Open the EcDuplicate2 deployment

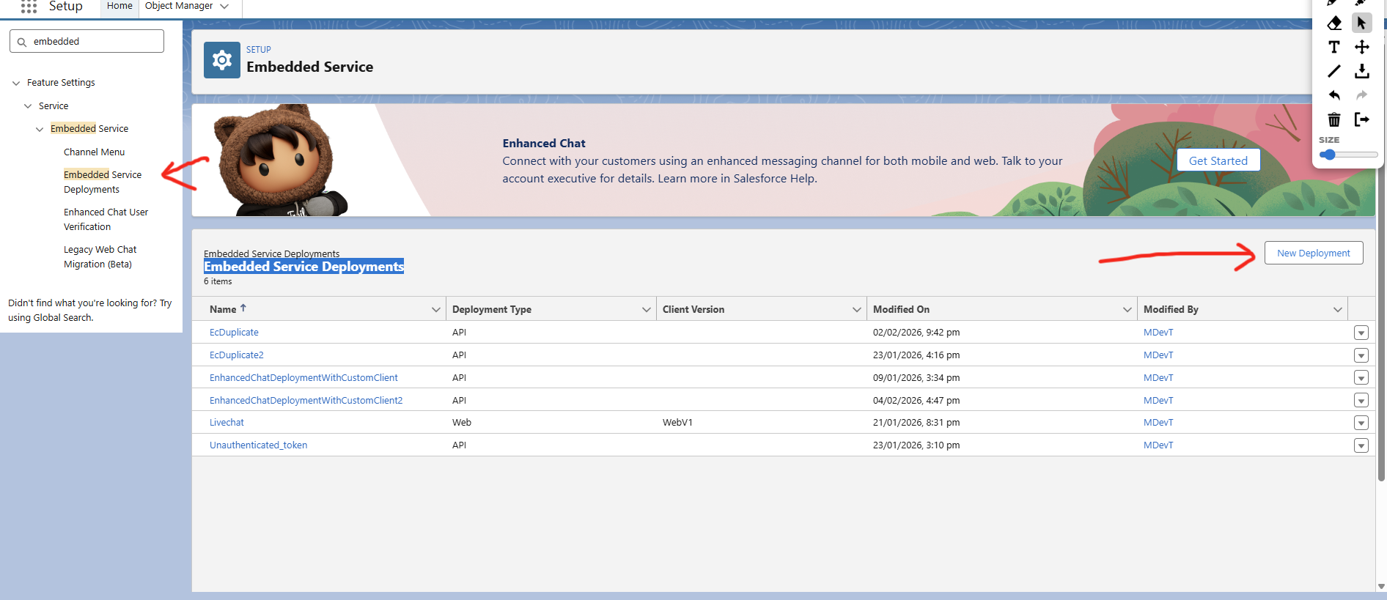click(x=237, y=355)
